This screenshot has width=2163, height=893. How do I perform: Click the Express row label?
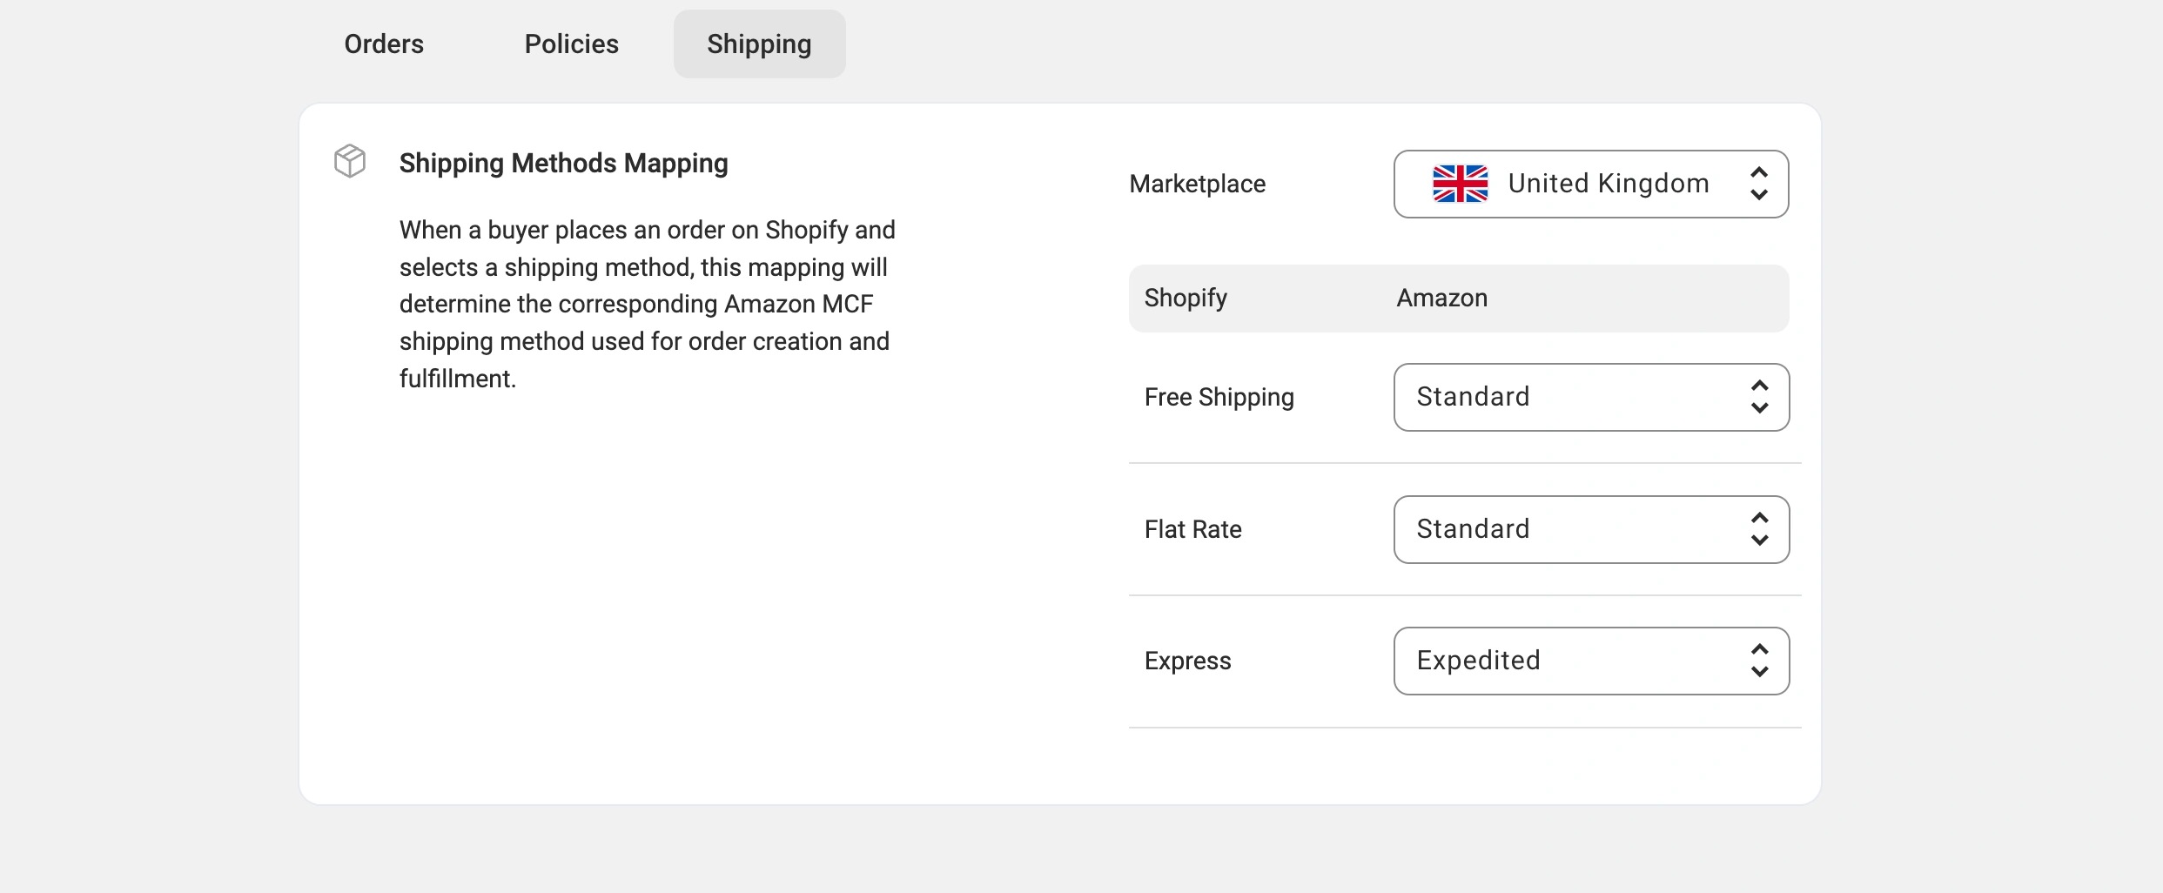point(1187,661)
